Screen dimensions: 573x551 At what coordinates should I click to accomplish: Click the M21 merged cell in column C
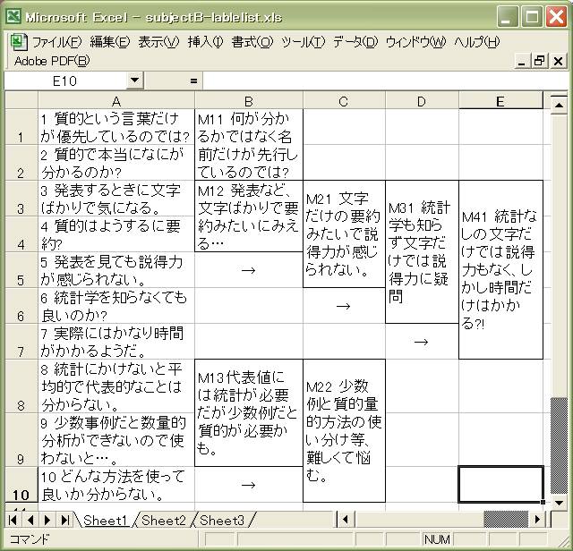coord(344,234)
